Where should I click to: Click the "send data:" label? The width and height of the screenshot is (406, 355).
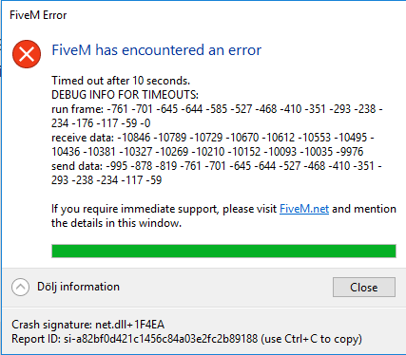tap(77, 166)
